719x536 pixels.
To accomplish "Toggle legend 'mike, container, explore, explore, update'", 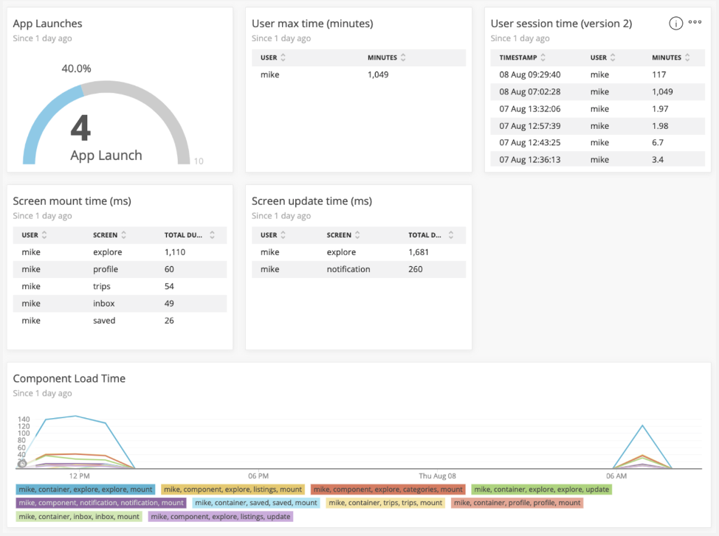I will [542, 490].
